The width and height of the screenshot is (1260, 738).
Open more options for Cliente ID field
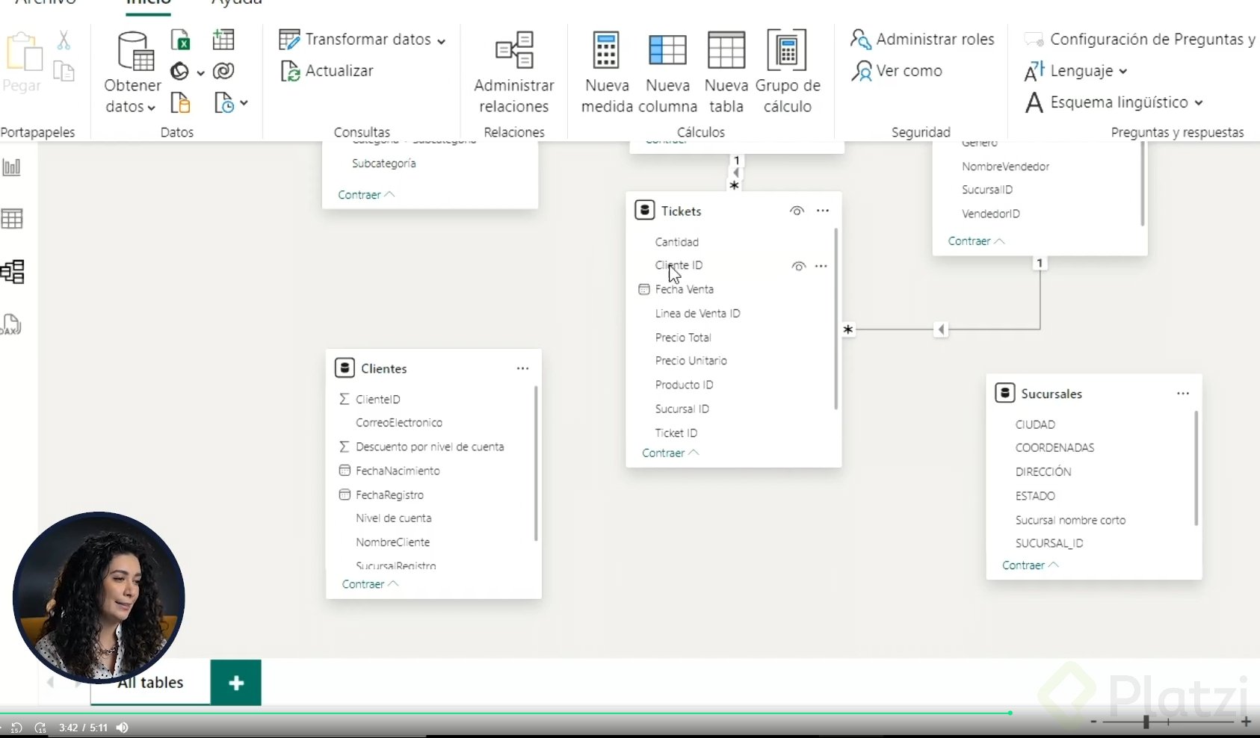click(821, 266)
